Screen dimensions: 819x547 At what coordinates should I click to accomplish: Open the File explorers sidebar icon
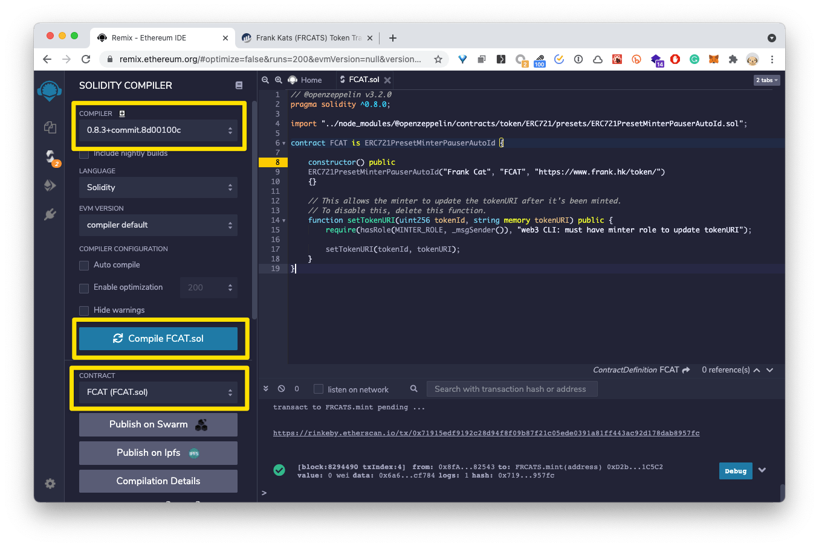point(50,127)
